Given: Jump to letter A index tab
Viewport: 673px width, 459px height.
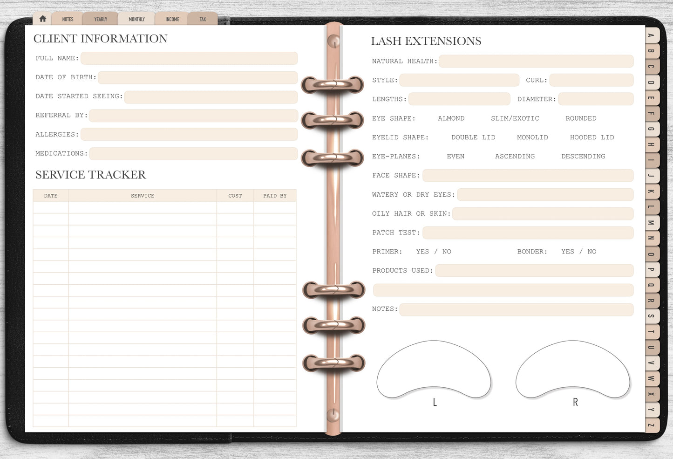Looking at the screenshot, I should coord(651,35).
